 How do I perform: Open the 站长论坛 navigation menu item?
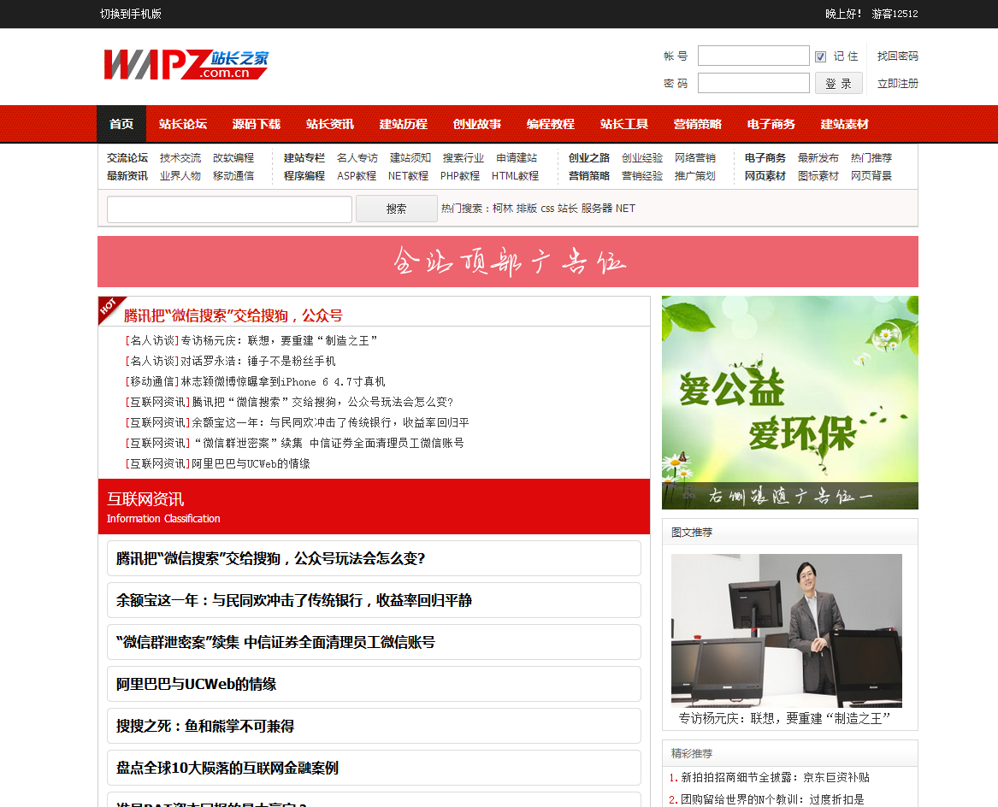click(x=183, y=124)
